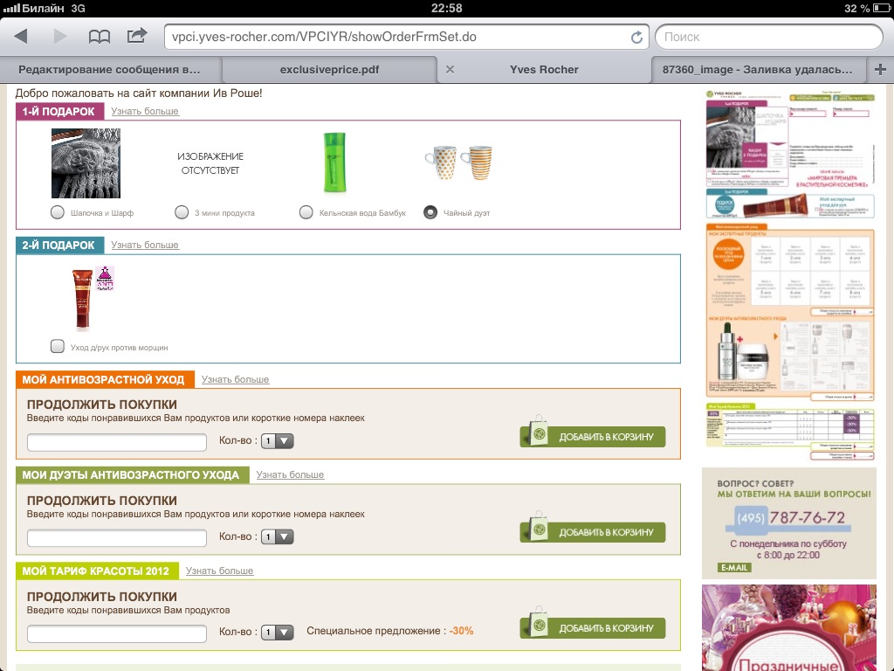Image resolution: width=894 pixels, height=671 pixels.
Task: Close the Yves Rocher tab
Action: tap(450, 69)
